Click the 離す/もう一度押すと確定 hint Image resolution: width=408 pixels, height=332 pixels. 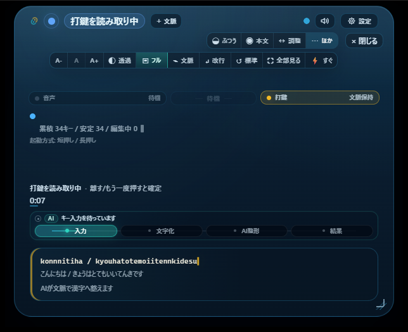(x=125, y=188)
